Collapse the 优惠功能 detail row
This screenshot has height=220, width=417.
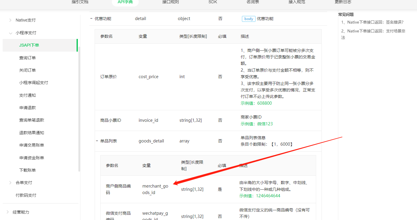tap(91, 19)
